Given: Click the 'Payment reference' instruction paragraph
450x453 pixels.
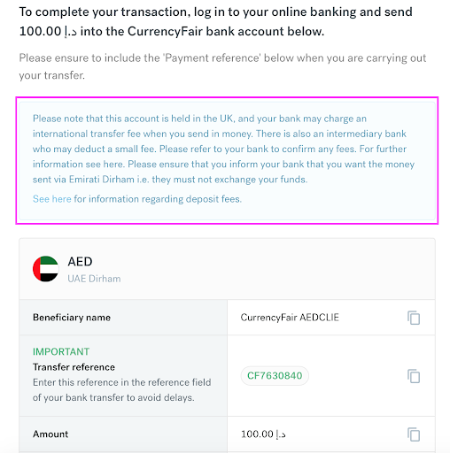Looking at the screenshot, I should pyautogui.click(x=222, y=66).
